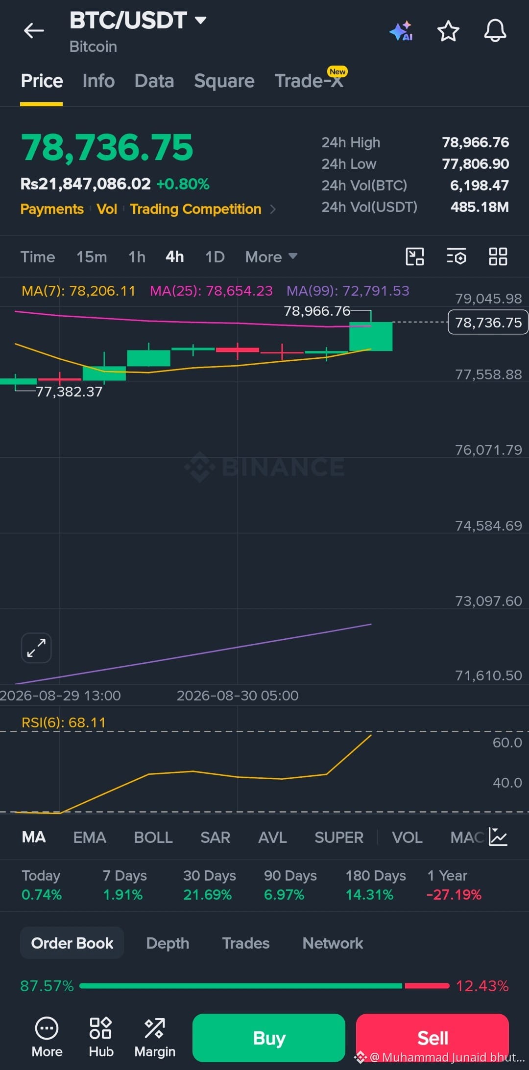The height and width of the screenshot is (1070, 529).
Task: Tap the MA(25): 78,654.23 label
Action: (x=211, y=291)
